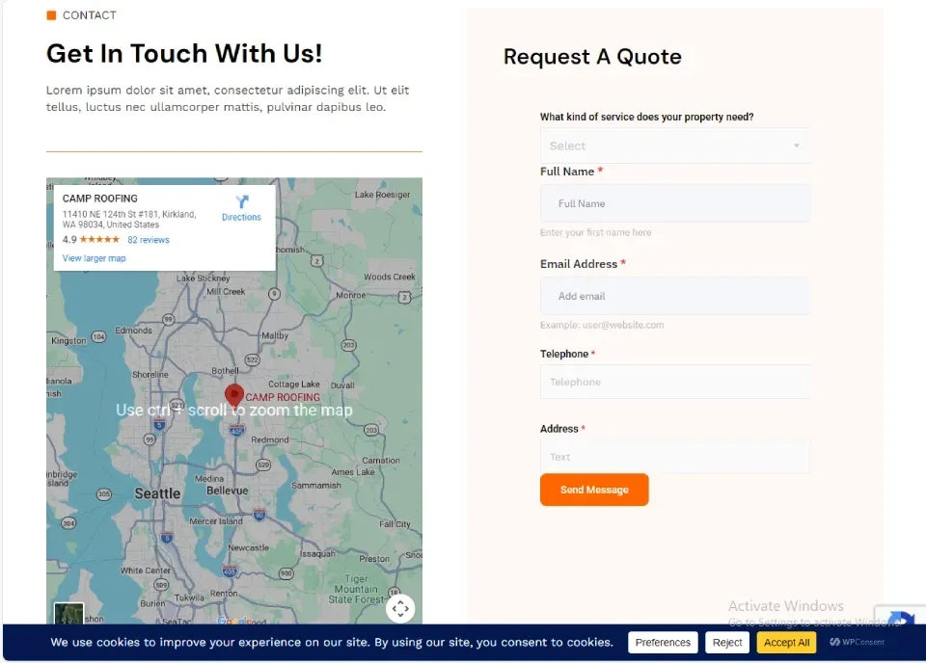Click the Woods Creek map label
Image resolution: width=926 pixels, height=663 pixels.
coord(389,277)
